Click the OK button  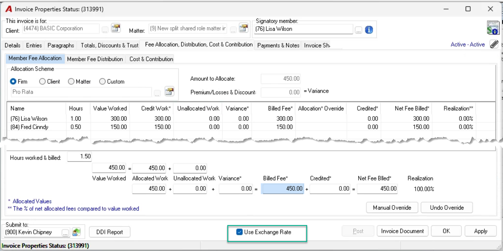coord(446,231)
